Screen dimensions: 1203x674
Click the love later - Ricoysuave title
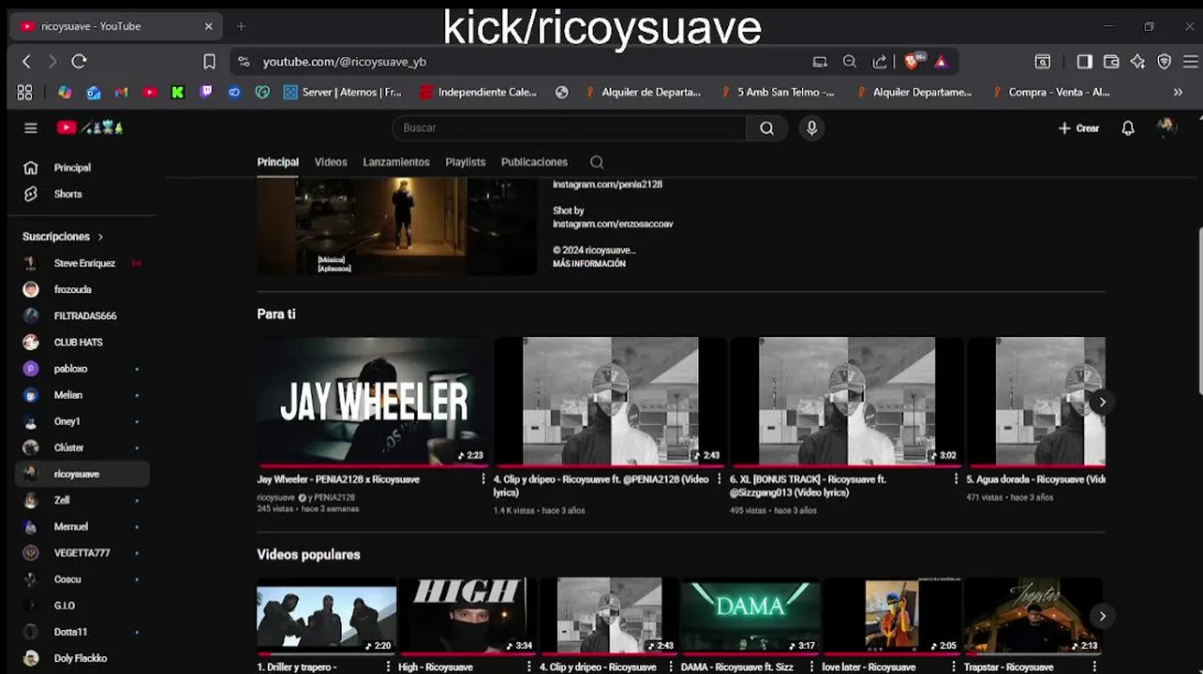(869, 667)
